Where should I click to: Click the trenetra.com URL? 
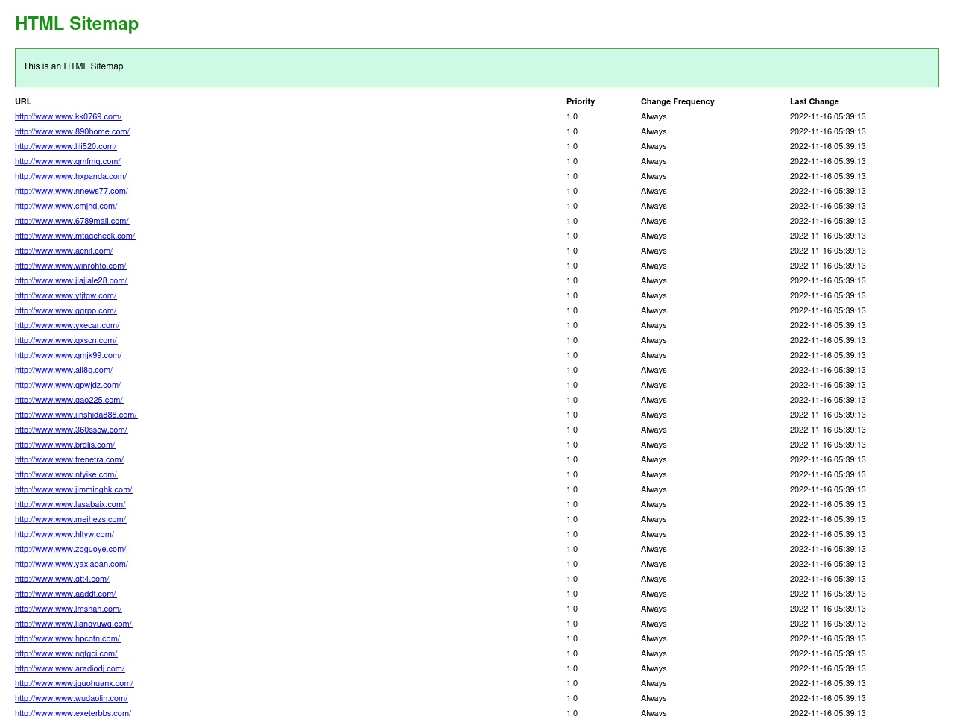click(x=69, y=459)
